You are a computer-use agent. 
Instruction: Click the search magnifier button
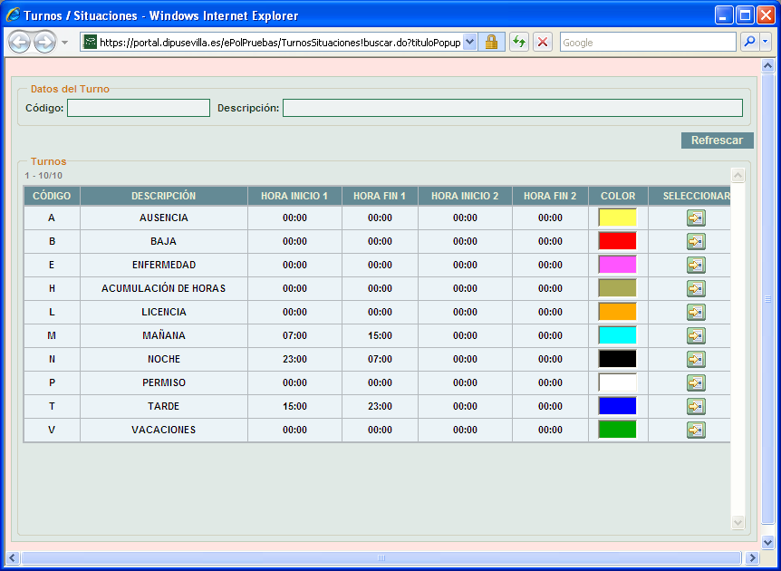coord(749,43)
